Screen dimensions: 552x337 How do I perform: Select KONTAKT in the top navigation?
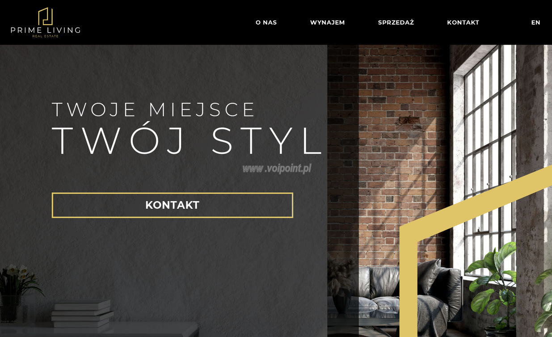coord(463,22)
